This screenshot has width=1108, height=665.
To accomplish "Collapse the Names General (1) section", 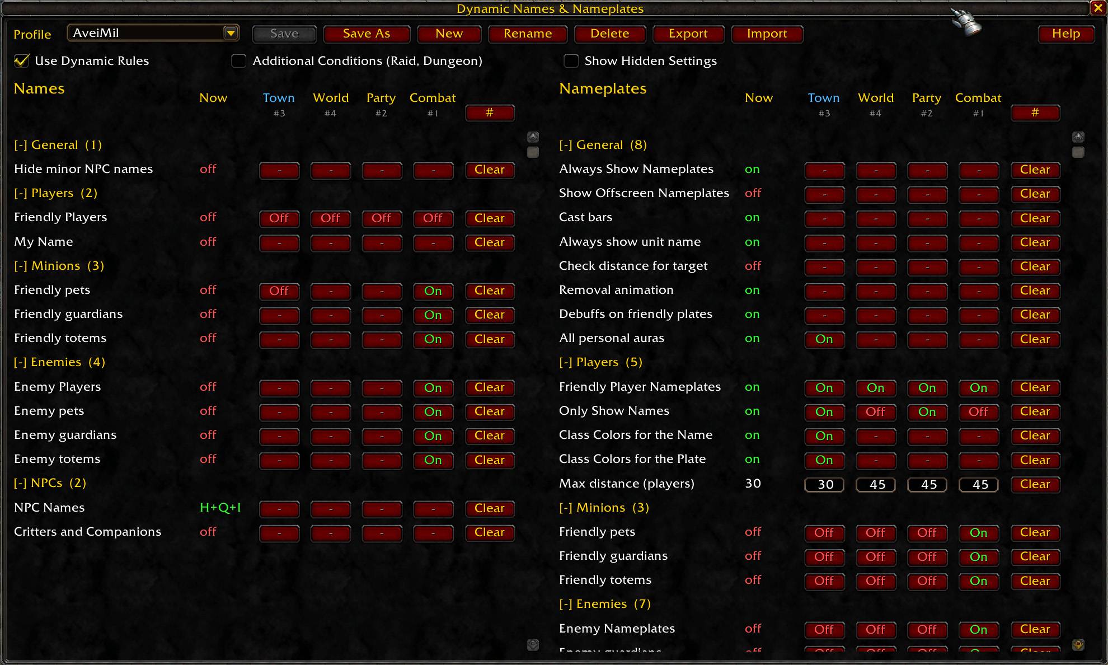I will 58,145.
